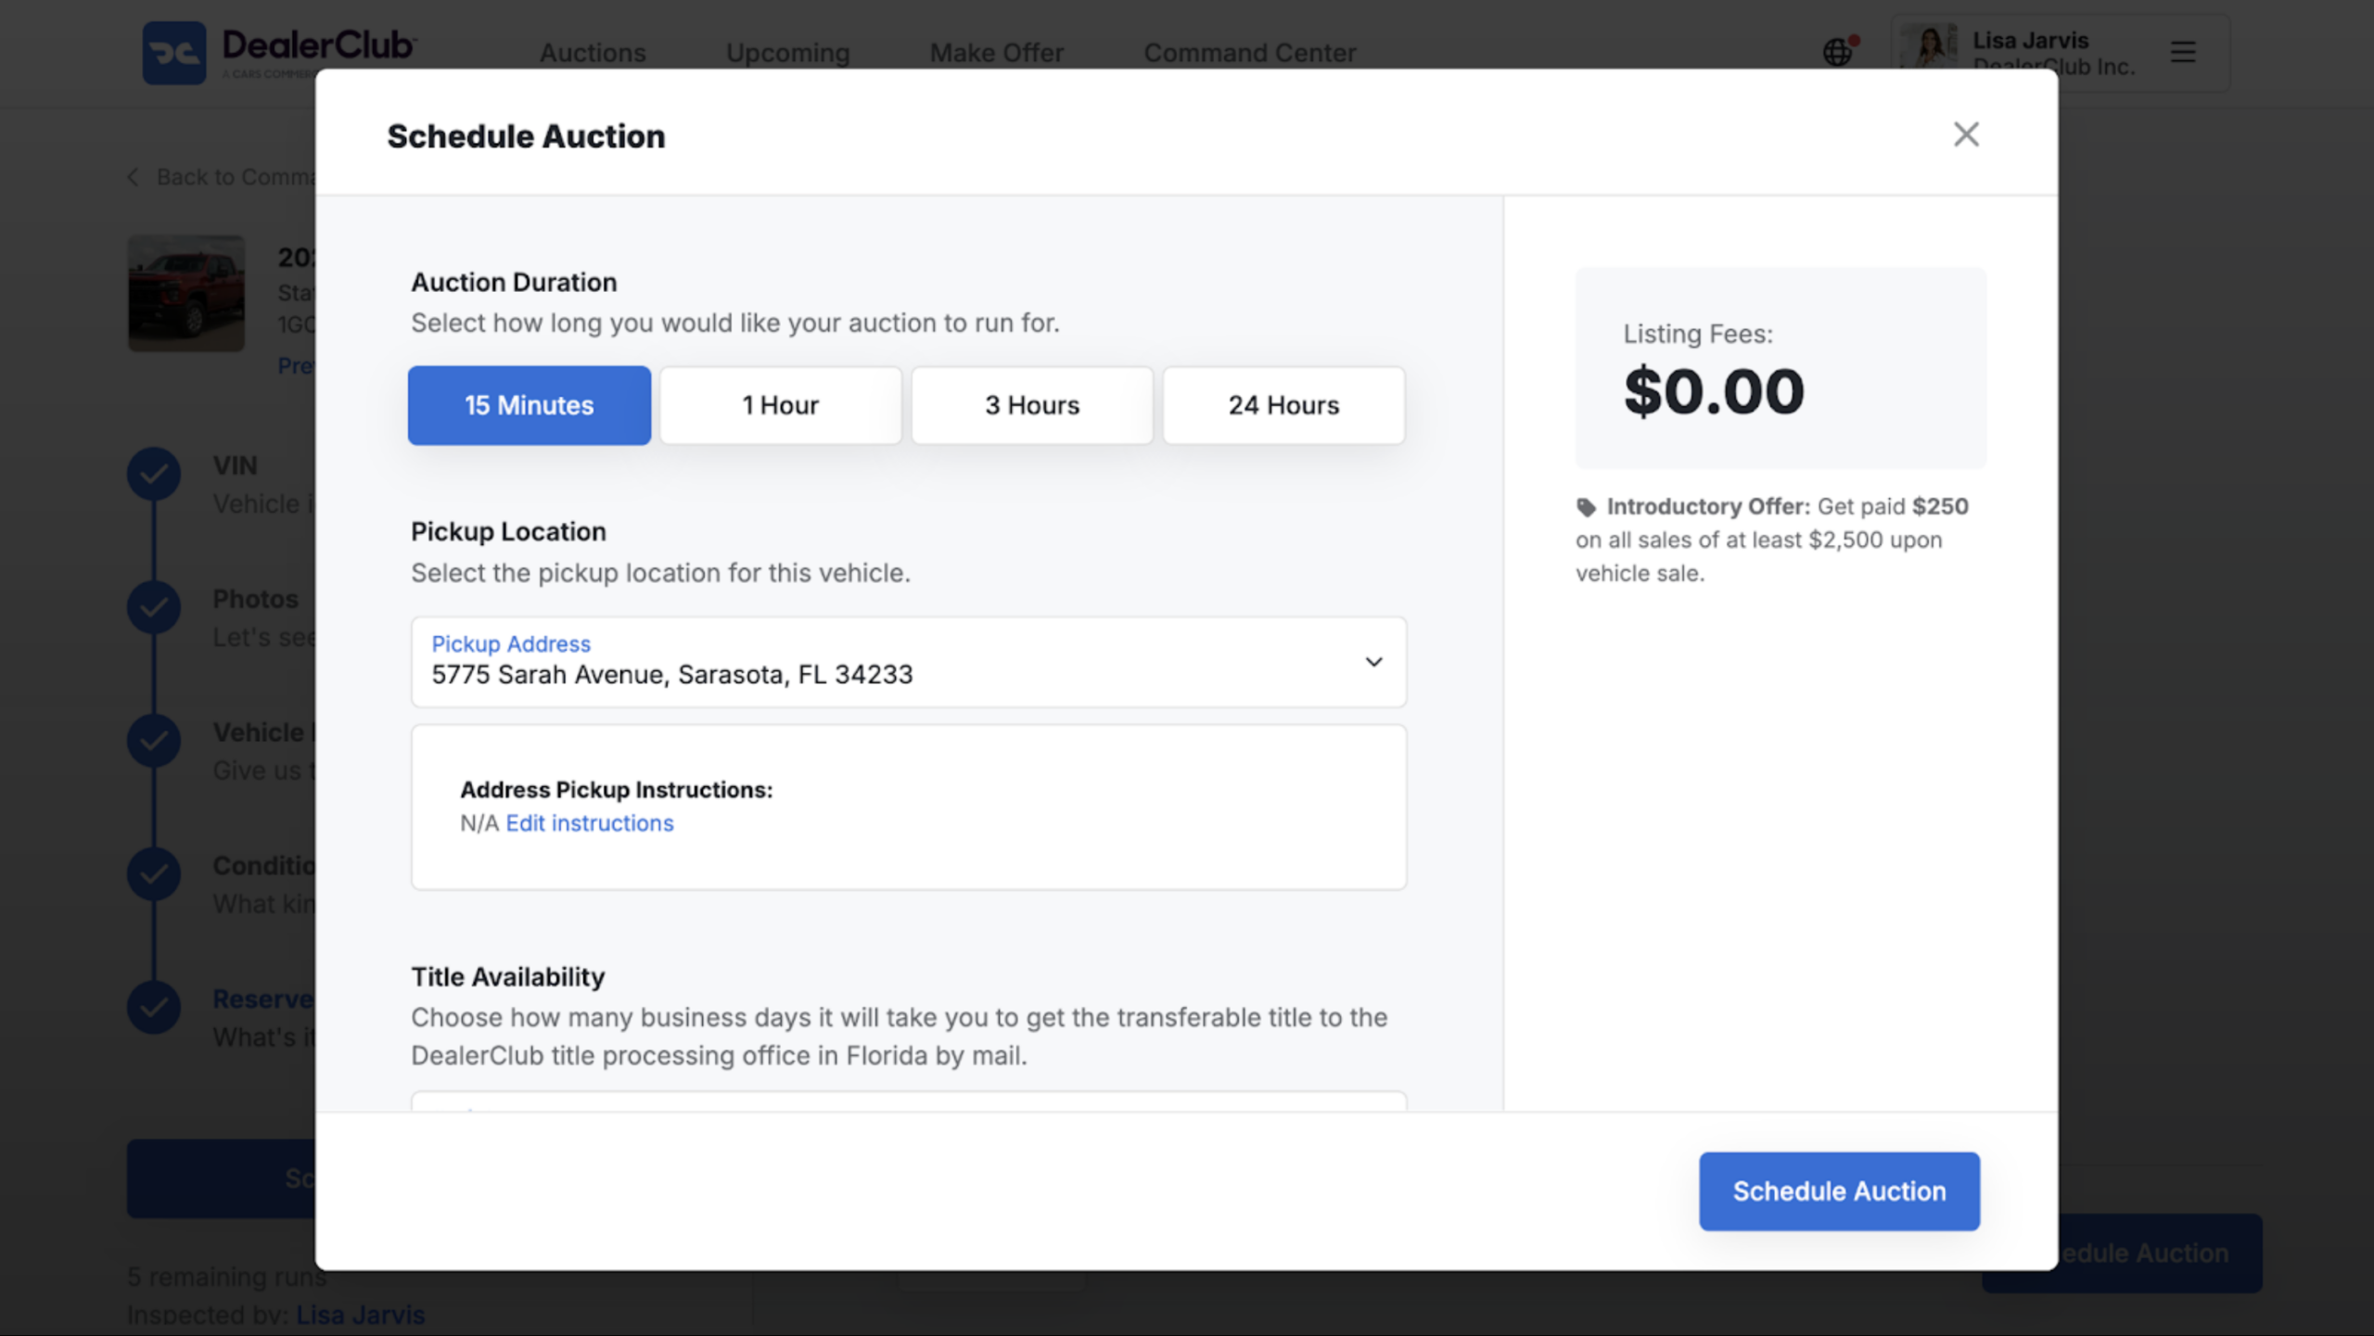This screenshot has height=1336, width=2374.
Task: Open the Upcoming nav item
Action: (787, 53)
